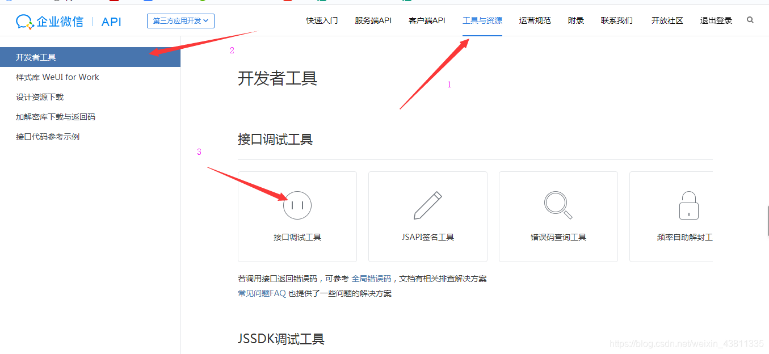Open 运营规范 menu item
Image resolution: width=769 pixels, height=354 pixels.
click(535, 20)
